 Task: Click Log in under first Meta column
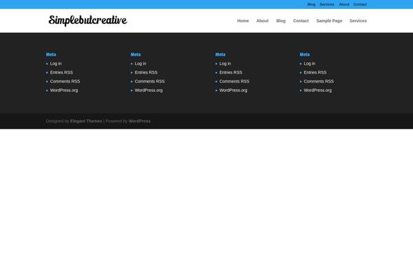point(56,64)
